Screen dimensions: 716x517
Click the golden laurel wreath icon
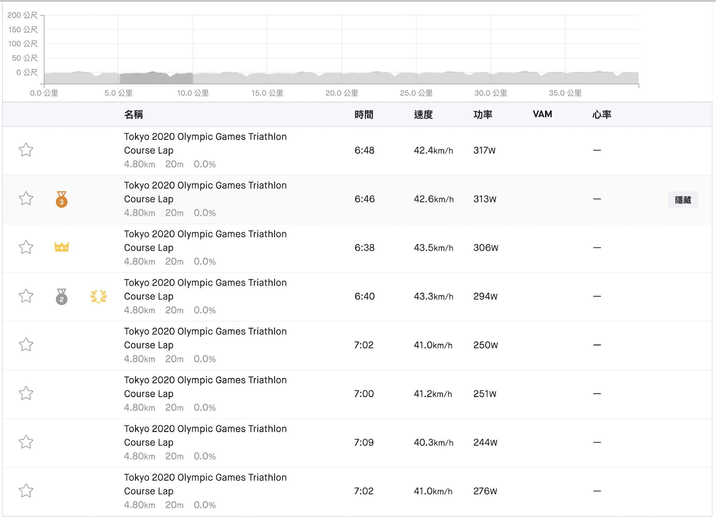pos(99,296)
